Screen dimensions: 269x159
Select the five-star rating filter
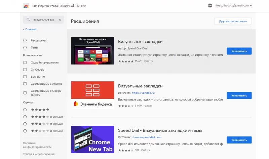coord(25,110)
